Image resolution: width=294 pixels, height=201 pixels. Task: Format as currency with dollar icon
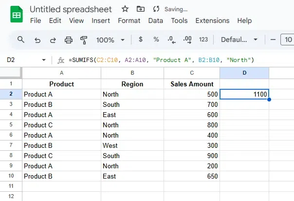tap(141, 40)
